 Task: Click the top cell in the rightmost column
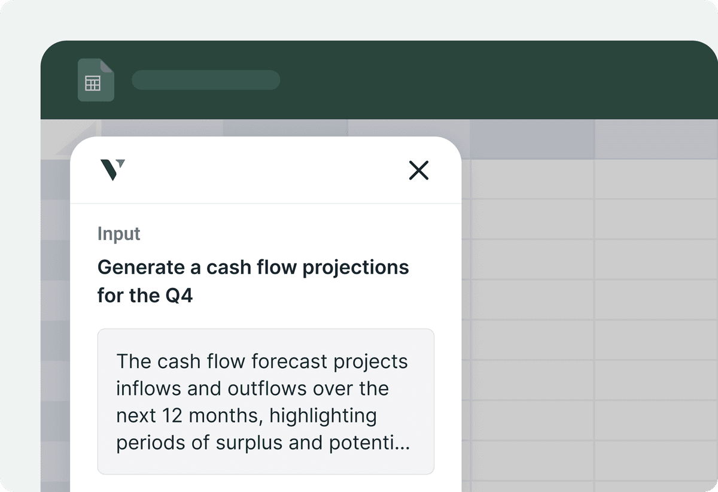(655, 179)
